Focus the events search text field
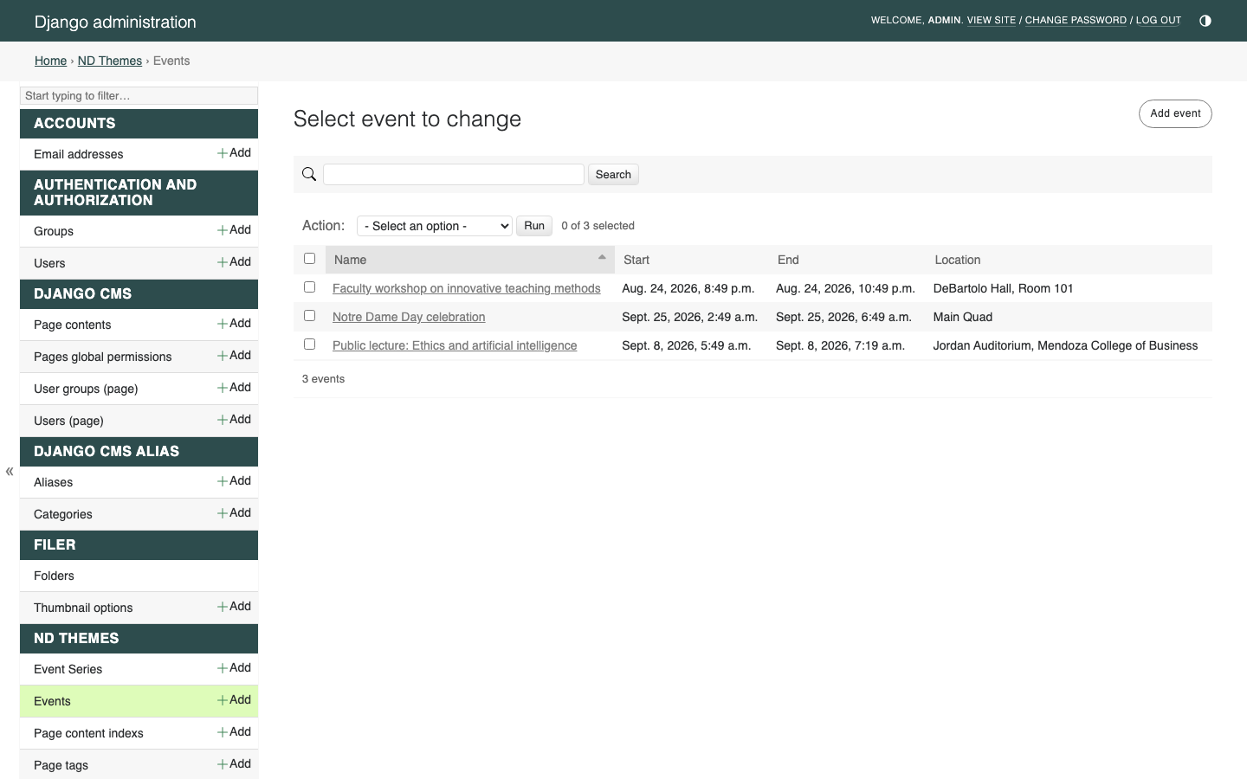 pyautogui.click(x=454, y=174)
